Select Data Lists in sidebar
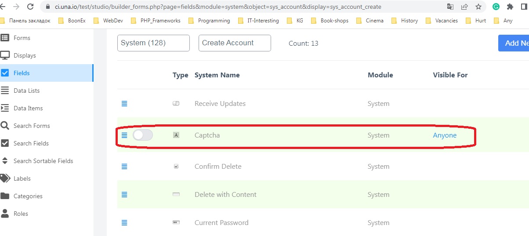The height and width of the screenshot is (236, 529). 26,91
